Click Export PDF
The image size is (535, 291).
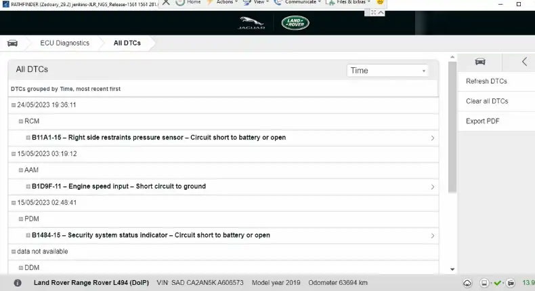482,121
